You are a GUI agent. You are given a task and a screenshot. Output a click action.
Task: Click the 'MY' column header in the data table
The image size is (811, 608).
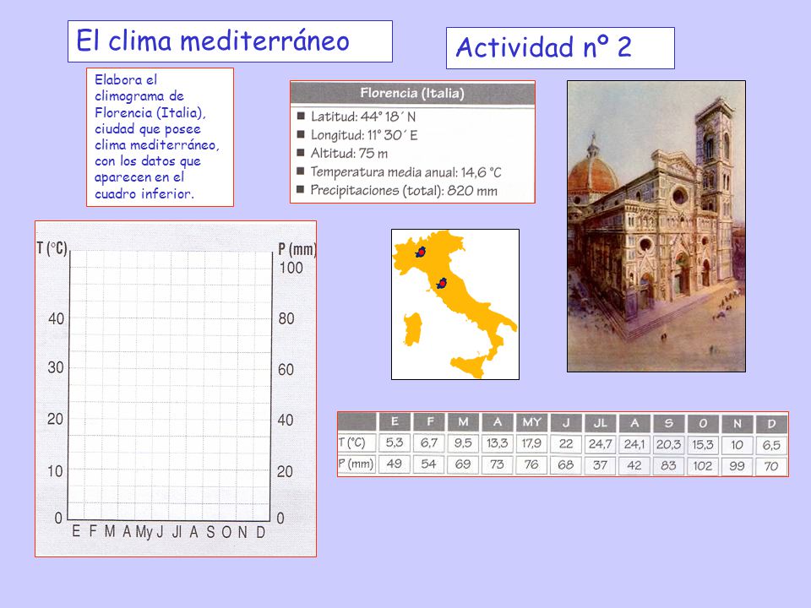(531, 422)
